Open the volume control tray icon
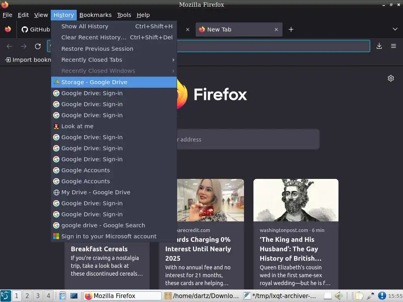 (x=338, y=296)
